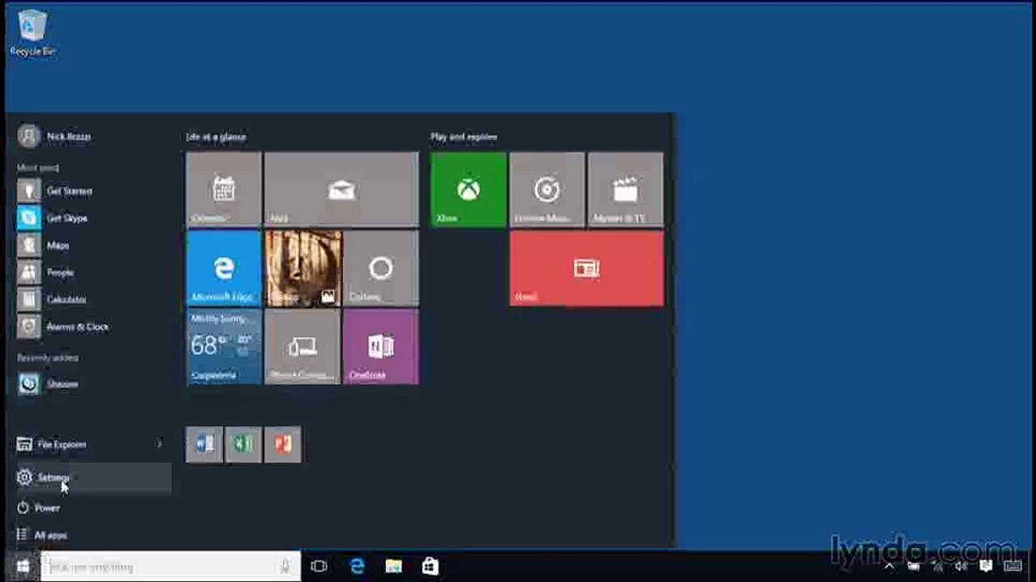Open Task View on the taskbar
1036x582 pixels.
(x=319, y=567)
